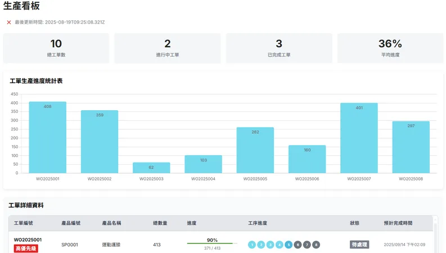Click the WO2025007 bar showing 401
Viewport: 446px width, 253px height.
coord(359,138)
